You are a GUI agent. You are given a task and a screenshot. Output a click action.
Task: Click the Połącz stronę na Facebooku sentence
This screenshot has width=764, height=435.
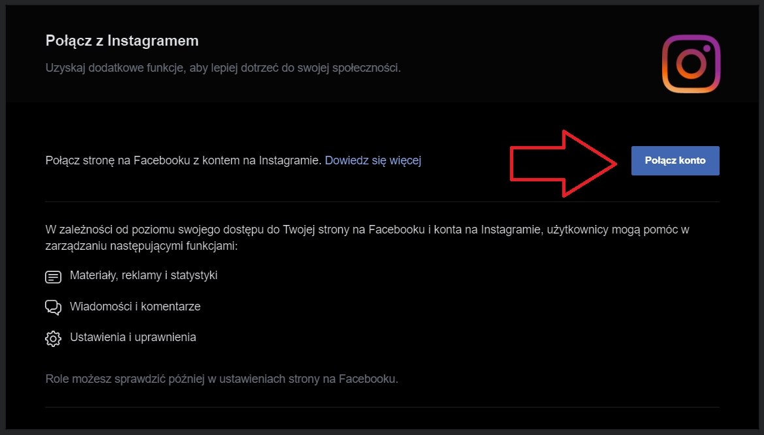coord(183,160)
